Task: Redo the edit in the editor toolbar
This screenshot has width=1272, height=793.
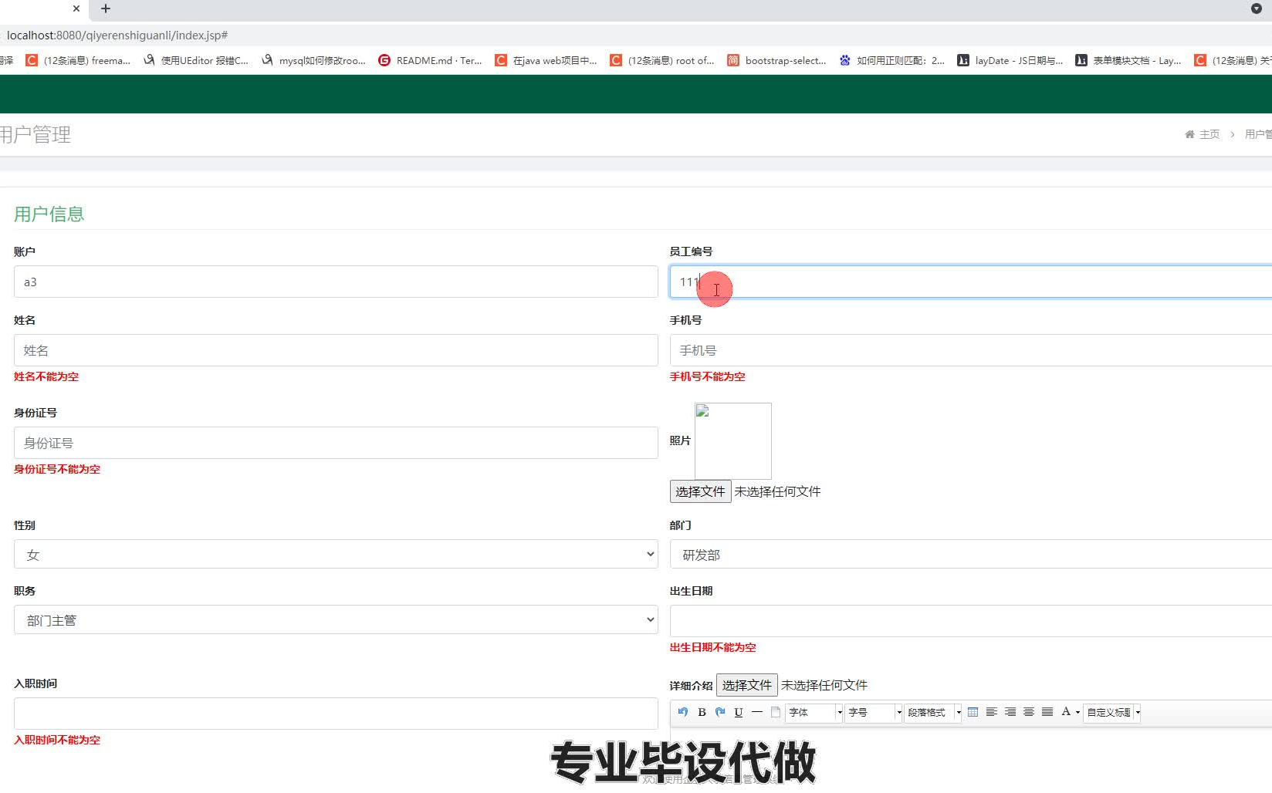Action: tap(720, 712)
